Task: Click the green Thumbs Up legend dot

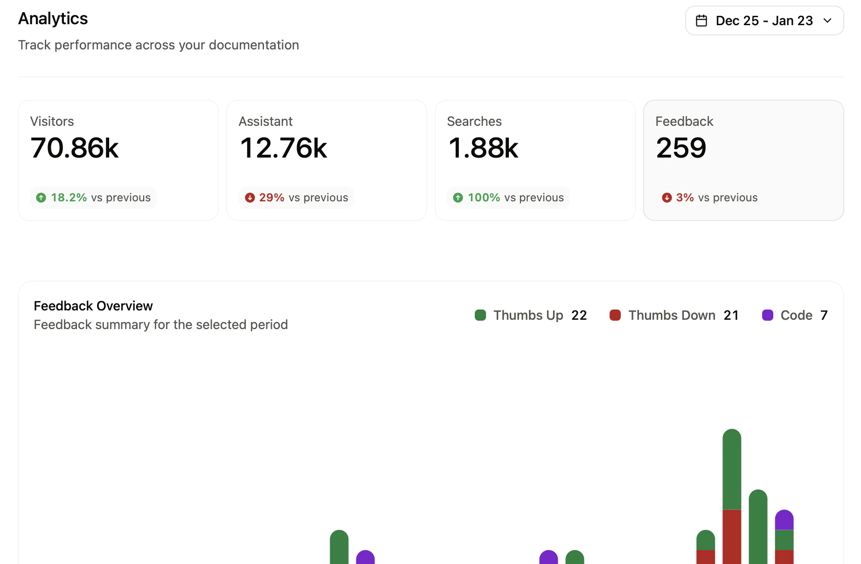Action: [480, 315]
